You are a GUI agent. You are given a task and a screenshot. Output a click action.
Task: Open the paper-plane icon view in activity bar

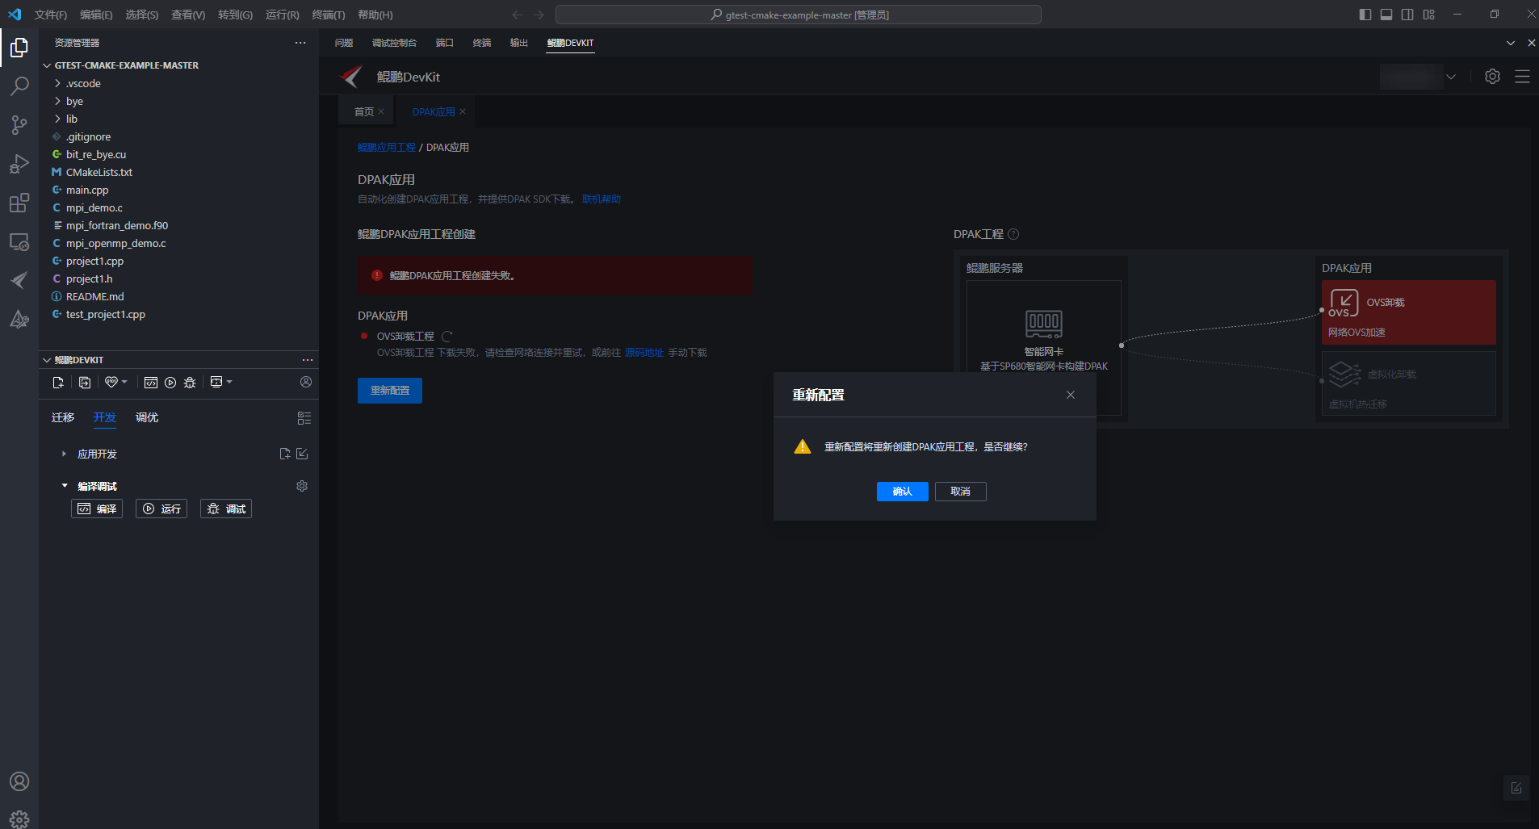coord(19,280)
